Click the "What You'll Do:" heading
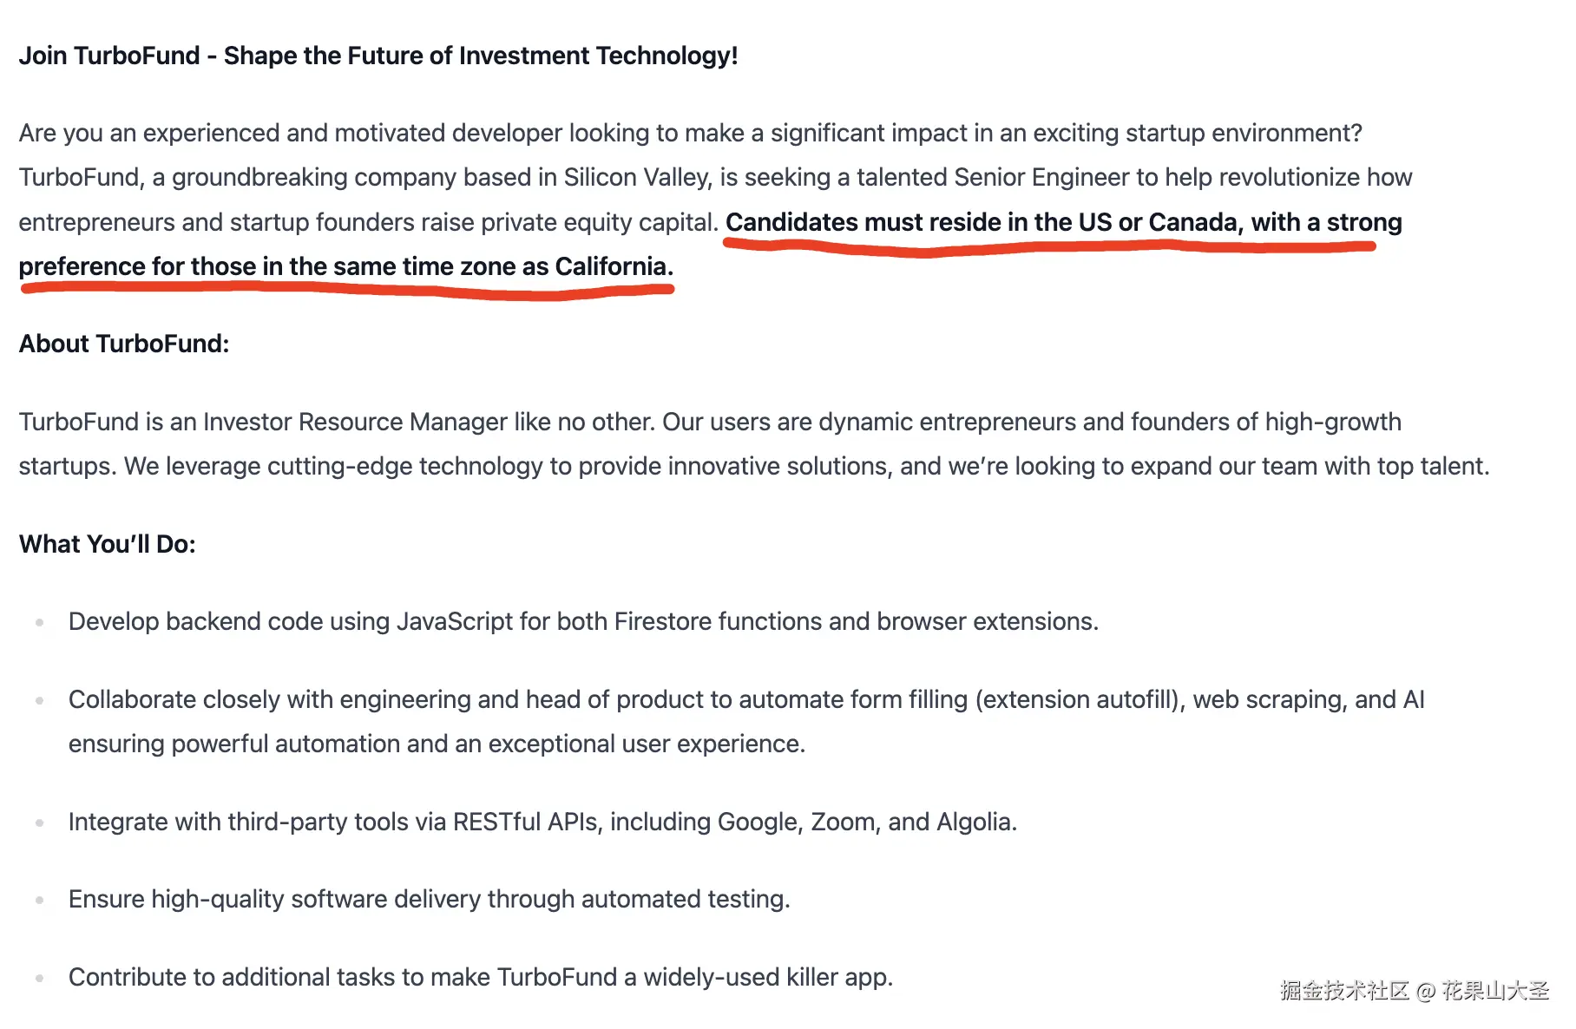Image resolution: width=1576 pixels, height=1029 pixels. (108, 544)
